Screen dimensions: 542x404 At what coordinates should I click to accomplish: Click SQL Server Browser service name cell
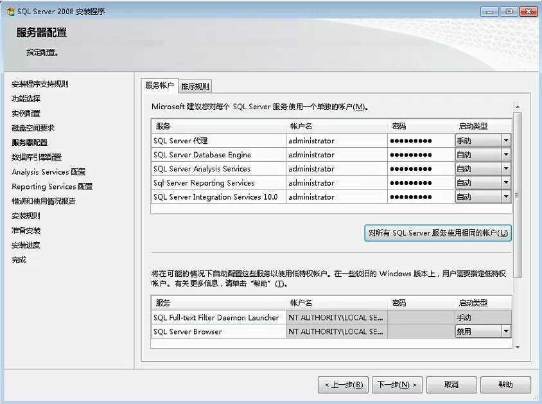(218, 331)
